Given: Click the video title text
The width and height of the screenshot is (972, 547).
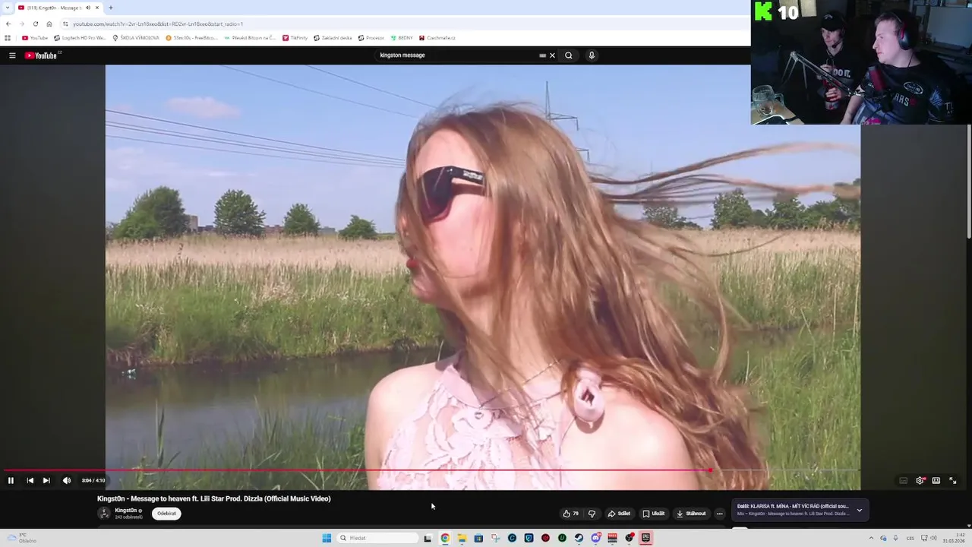Looking at the screenshot, I should click(x=214, y=499).
